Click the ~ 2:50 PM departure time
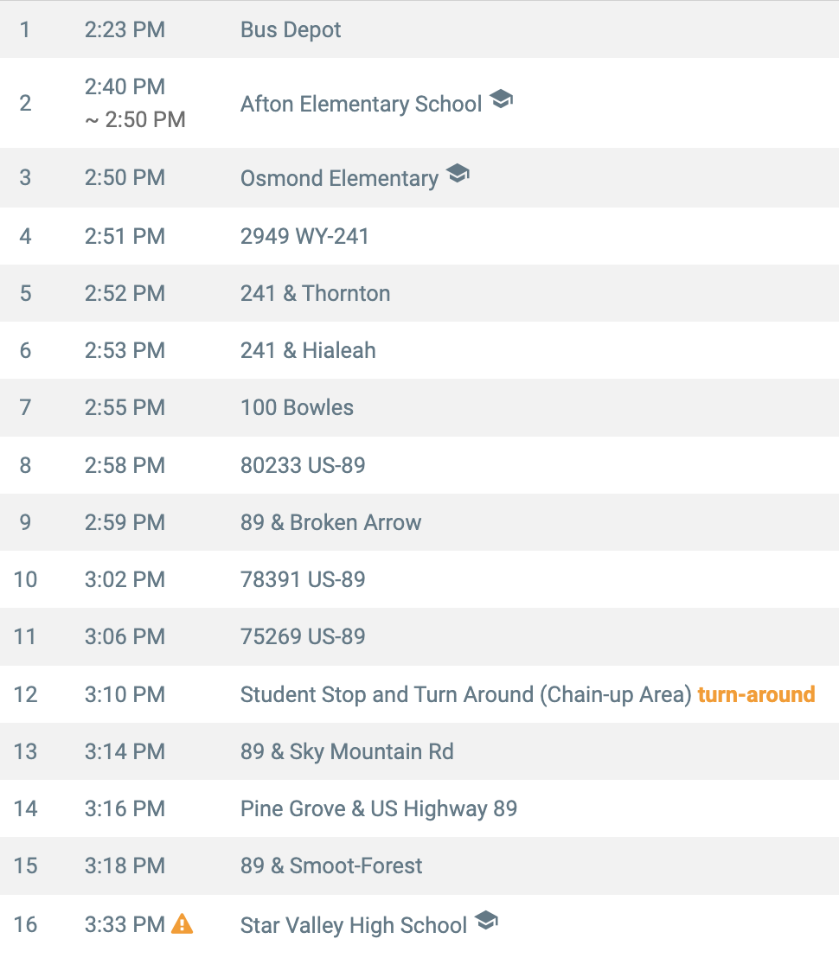Screen dimensions: 839x958 coord(135,119)
